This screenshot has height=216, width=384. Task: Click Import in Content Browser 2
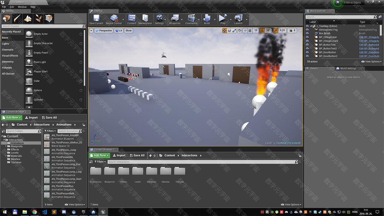[31, 118]
